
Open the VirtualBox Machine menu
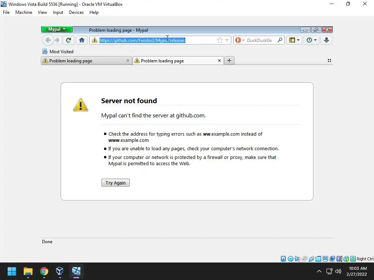[24, 12]
